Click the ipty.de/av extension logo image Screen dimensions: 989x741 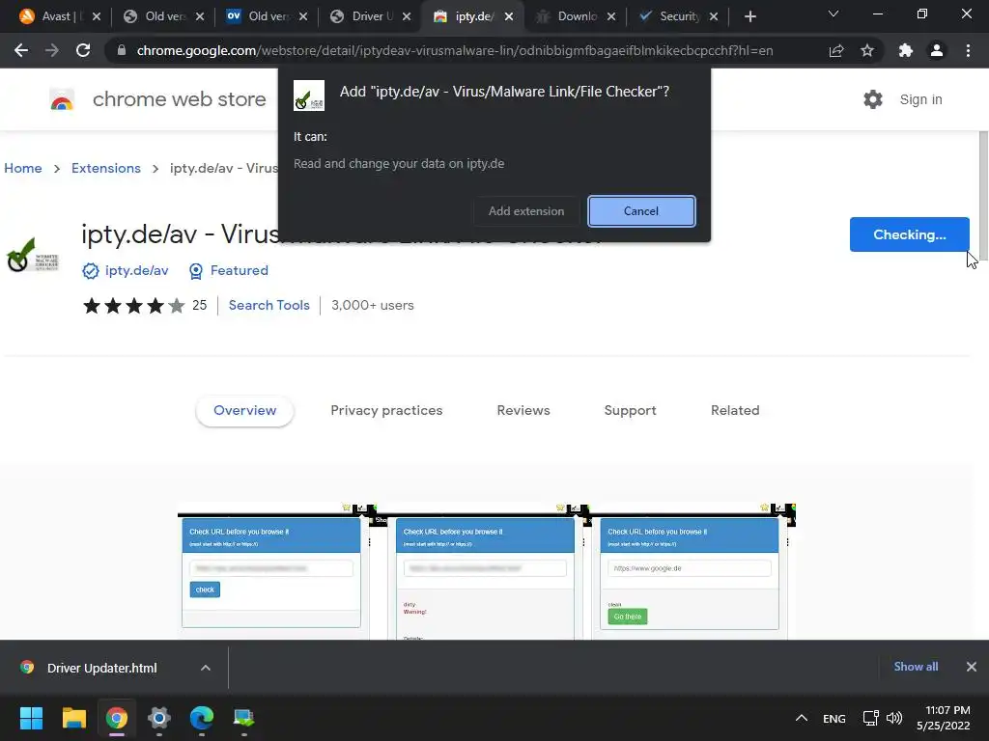[x=33, y=255]
